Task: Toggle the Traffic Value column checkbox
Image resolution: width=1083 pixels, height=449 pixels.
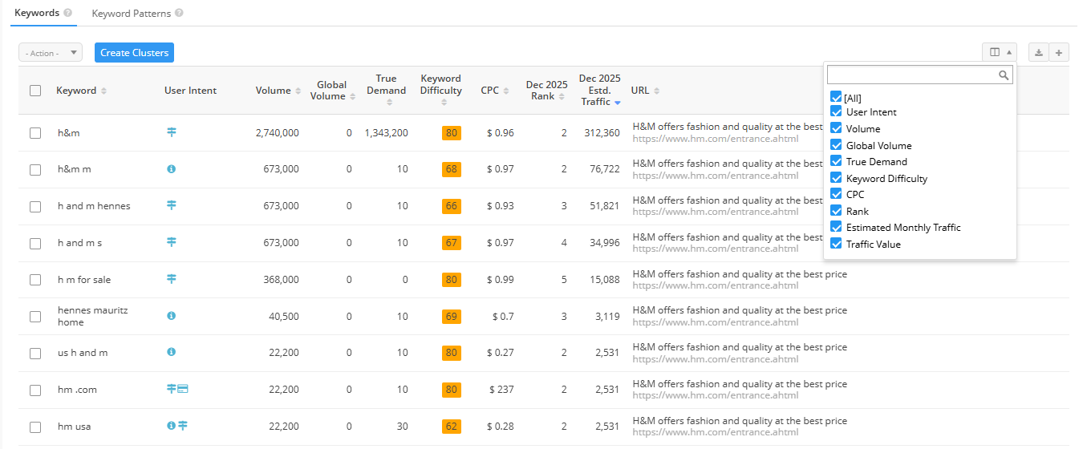Action: click(x=836, y=244)
